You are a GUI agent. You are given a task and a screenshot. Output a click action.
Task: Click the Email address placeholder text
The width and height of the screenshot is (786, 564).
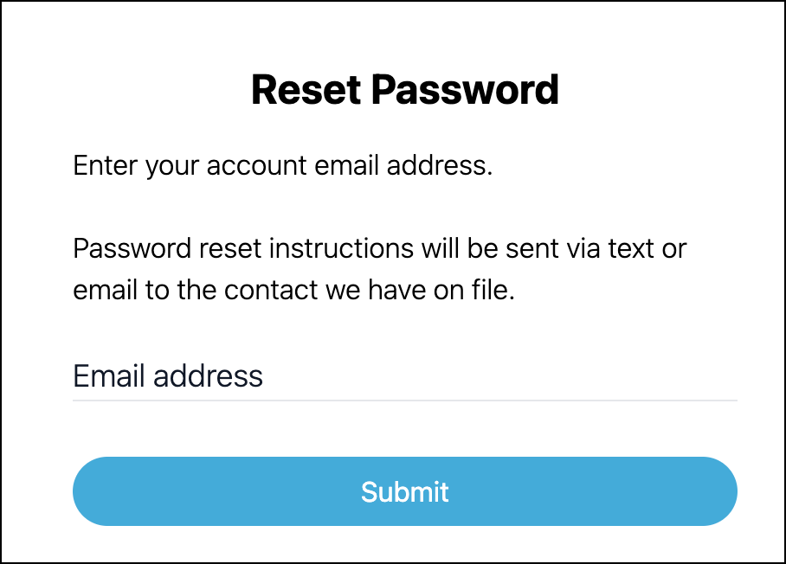pos(167,376)
